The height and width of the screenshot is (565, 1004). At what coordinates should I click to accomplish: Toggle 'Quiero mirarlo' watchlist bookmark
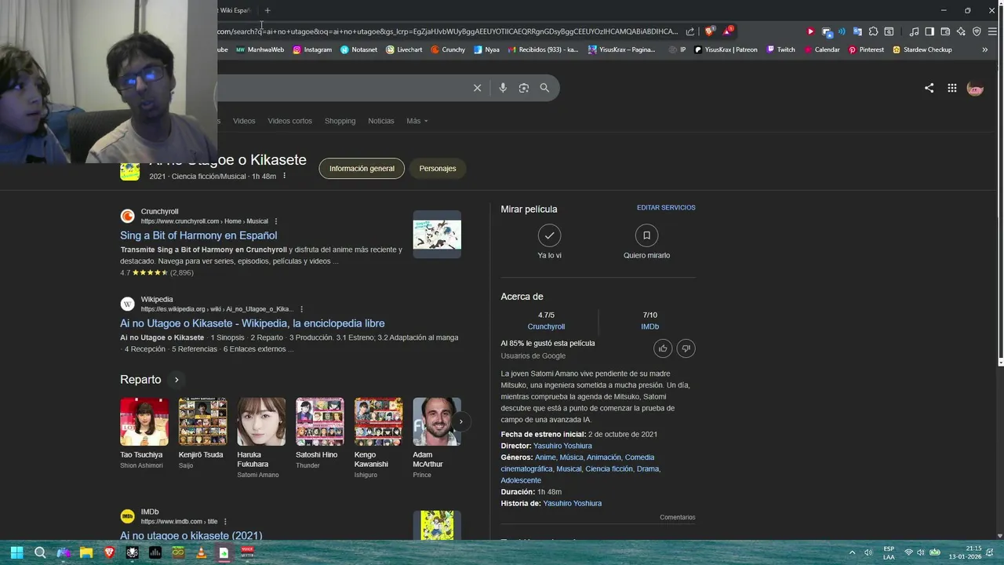(646, 235)
